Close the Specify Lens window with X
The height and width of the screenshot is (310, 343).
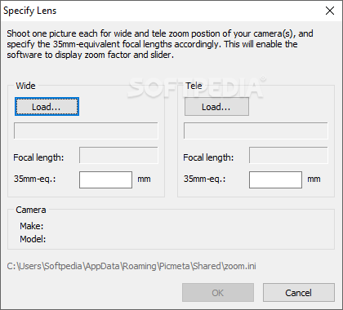coord(330,11)
